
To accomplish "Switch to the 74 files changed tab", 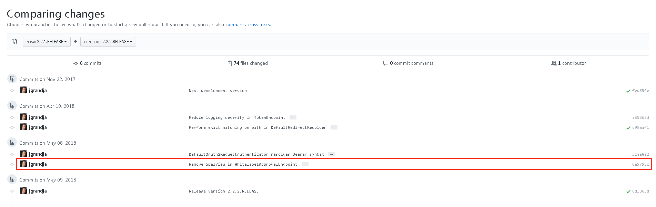I will pos(248,63).
